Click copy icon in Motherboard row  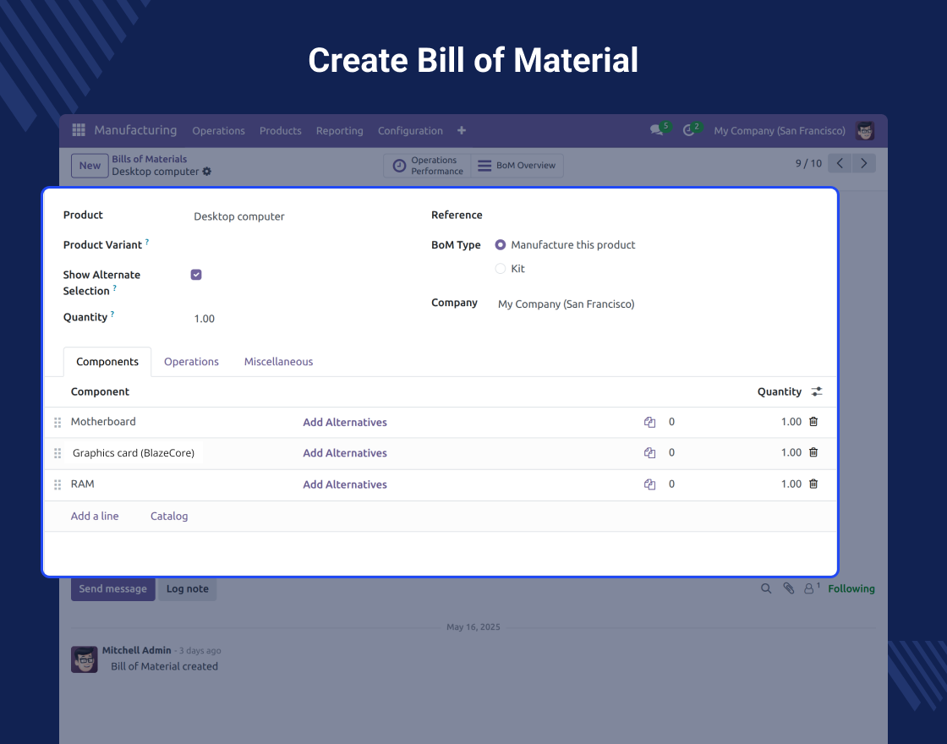pos(650,422)
